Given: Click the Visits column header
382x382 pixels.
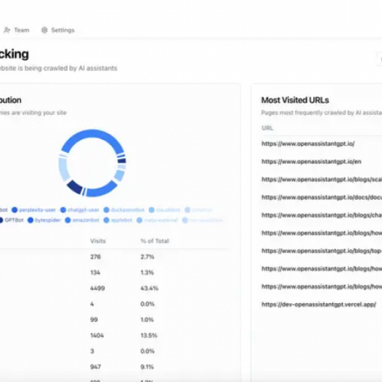Looking at the screenshot, I should tap(98, 241).
